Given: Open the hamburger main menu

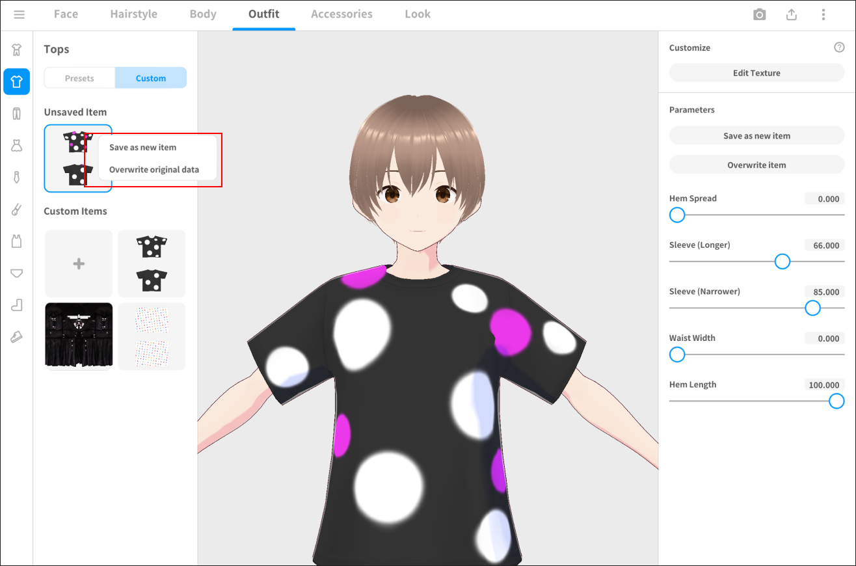Looking at the screenshot, I should (19, 14).
